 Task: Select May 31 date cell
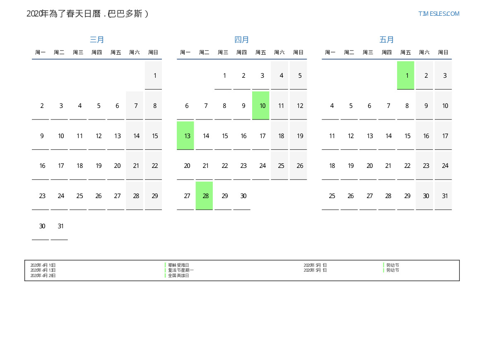pyautogui.click(x=443, y=196)
